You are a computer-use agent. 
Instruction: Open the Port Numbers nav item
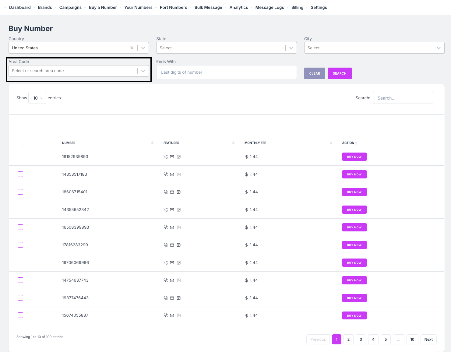pos(173,7)
